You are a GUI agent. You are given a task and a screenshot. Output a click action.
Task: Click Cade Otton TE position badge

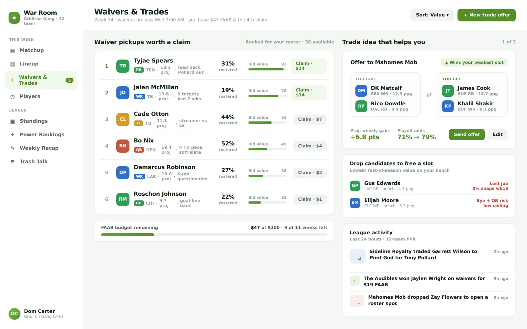coord(138,123)
